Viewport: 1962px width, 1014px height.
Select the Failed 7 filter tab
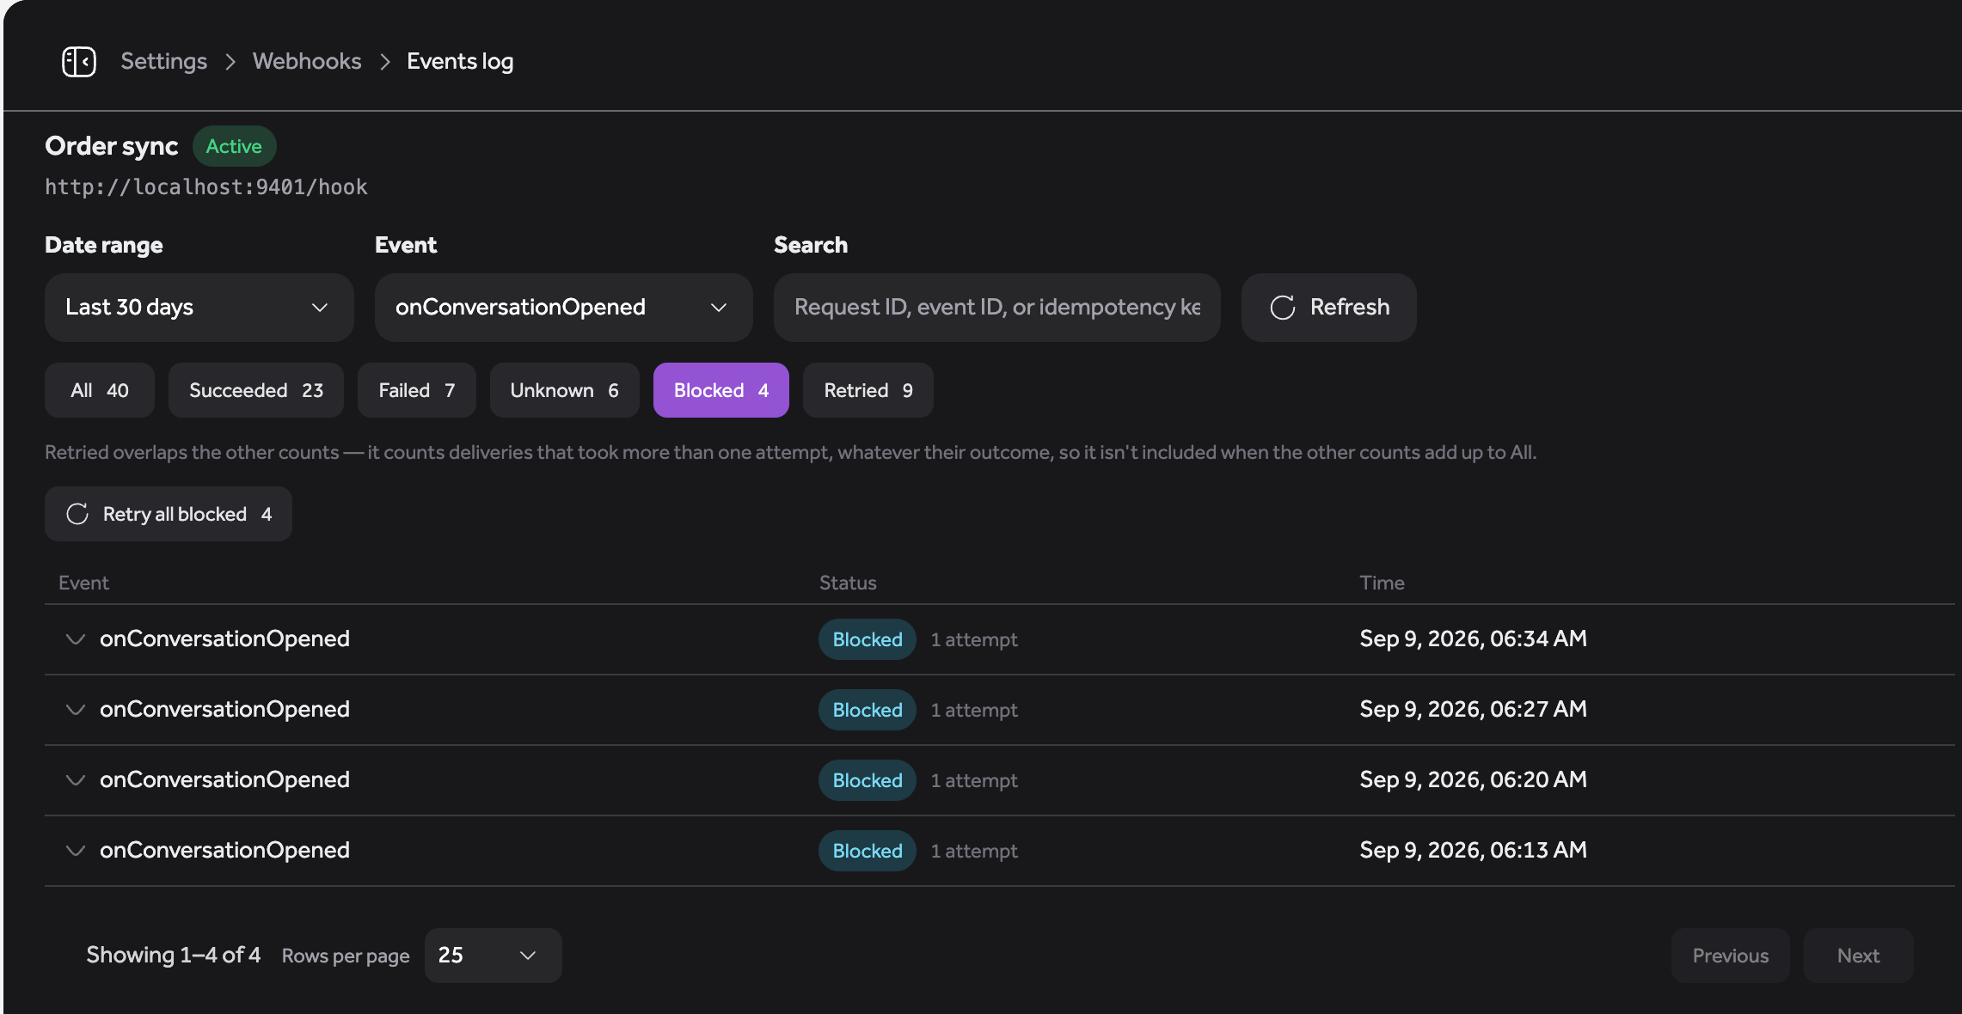point(417,390)
